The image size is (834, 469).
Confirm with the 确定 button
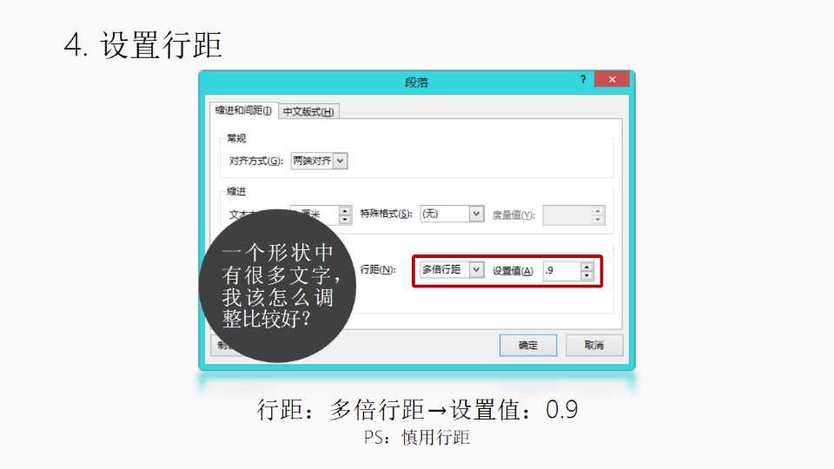[x=528, y=345]
